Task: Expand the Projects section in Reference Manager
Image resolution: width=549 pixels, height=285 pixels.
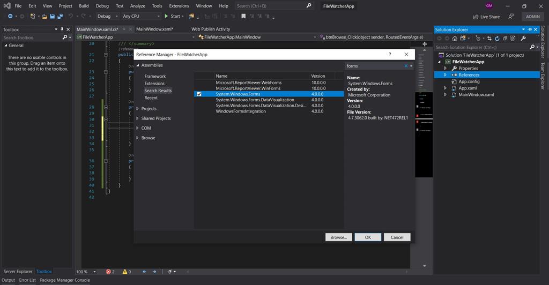Action: point(137,109)
